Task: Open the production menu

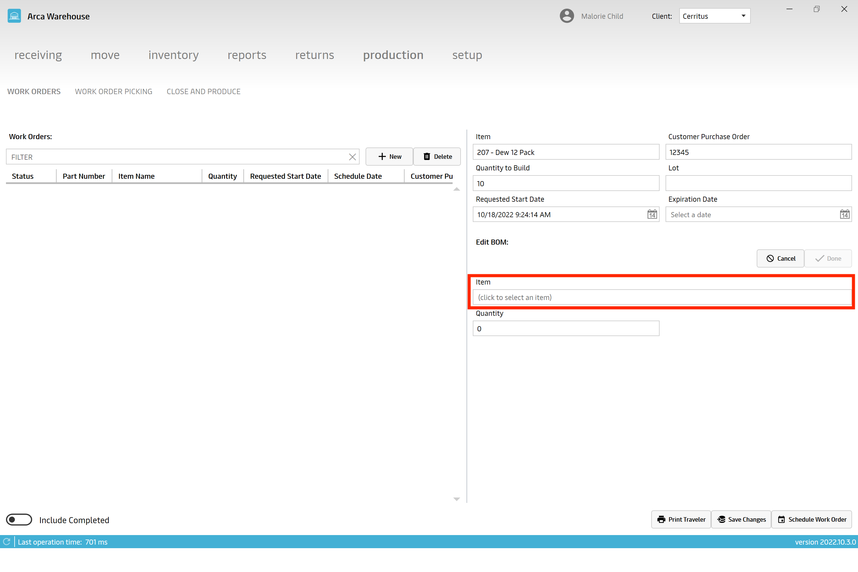Action: [393, 55]
